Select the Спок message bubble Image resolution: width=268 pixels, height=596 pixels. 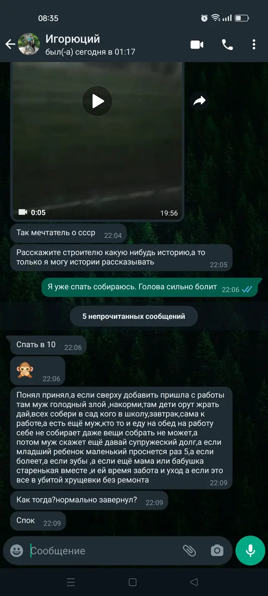[x=38, y=521]
